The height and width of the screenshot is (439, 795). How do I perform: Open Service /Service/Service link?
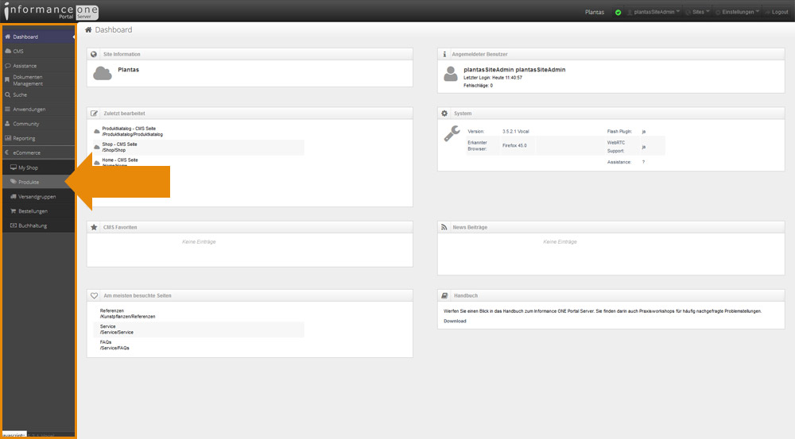pos(117,329)
